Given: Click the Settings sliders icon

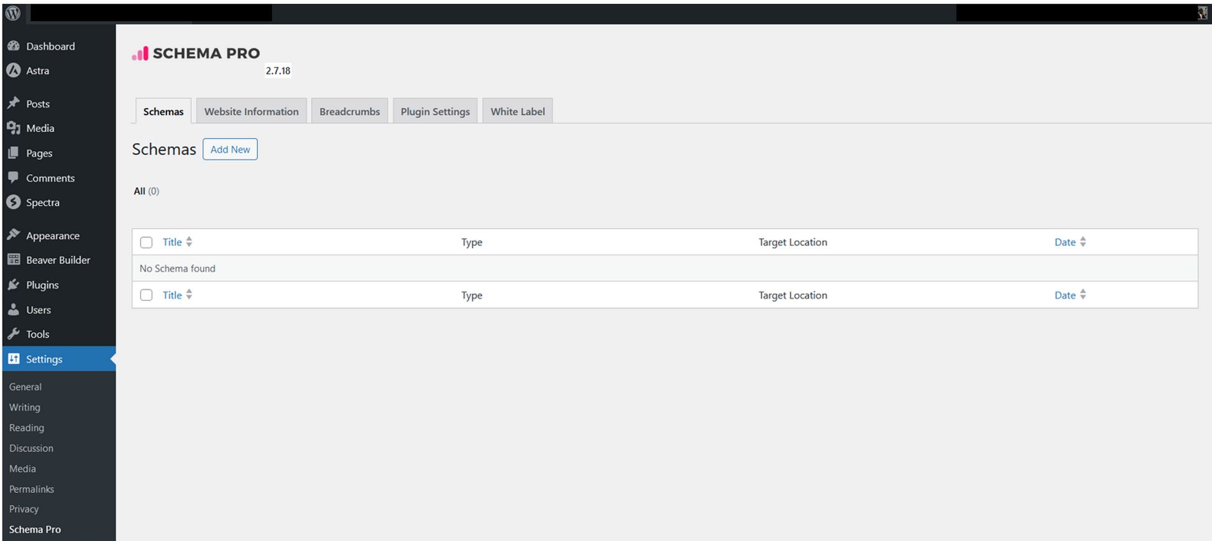Looking at the screenshot, I should [x=14, y=359].
